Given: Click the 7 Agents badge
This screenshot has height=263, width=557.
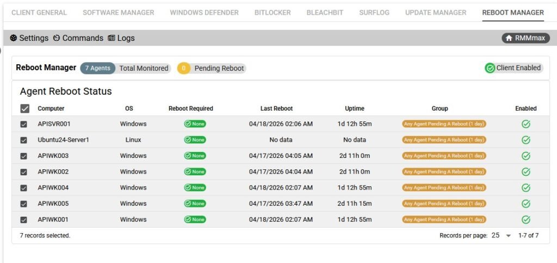Looking at the screenshot, I should pos(98,68).
